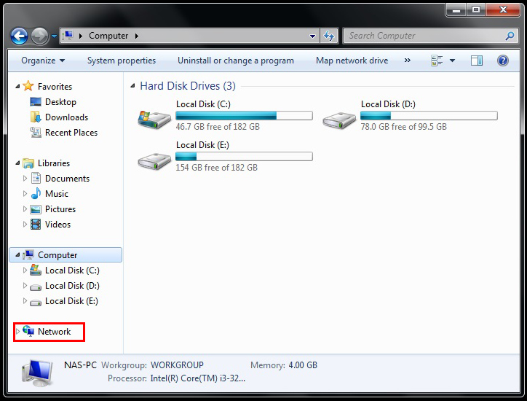527x401 pixels.
Task: Expand Local Disk (C:) in tree
Action: click(x=25, y=270)
